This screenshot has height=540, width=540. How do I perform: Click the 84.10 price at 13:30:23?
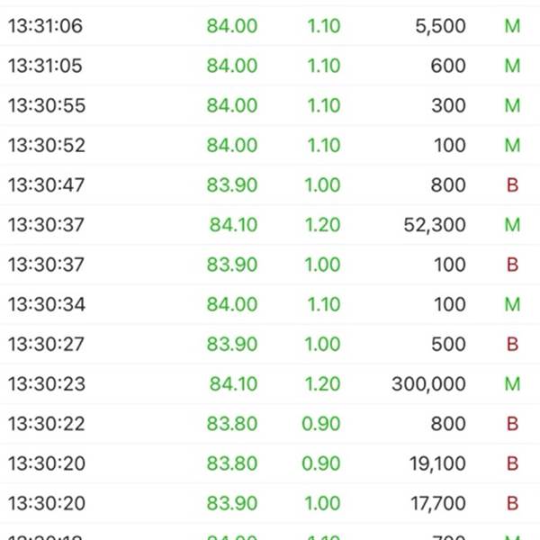coord(233,384)
